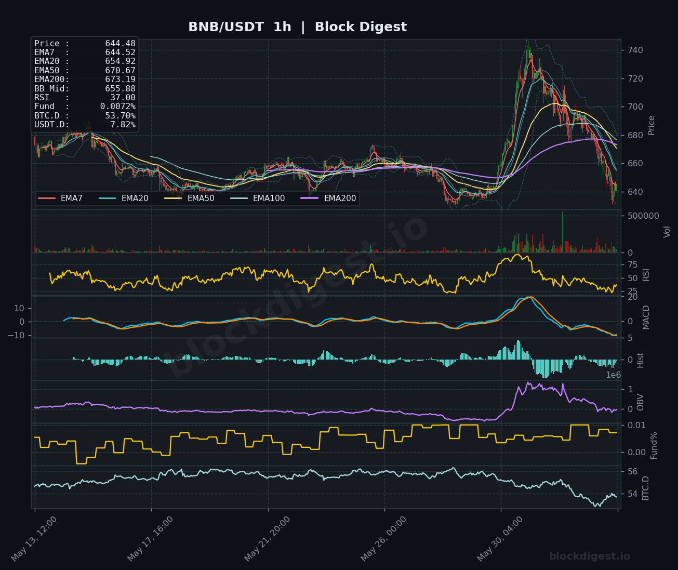678x570 pixels.
Task: Click the RSI 25 axis tick
Action: (633, 291)
